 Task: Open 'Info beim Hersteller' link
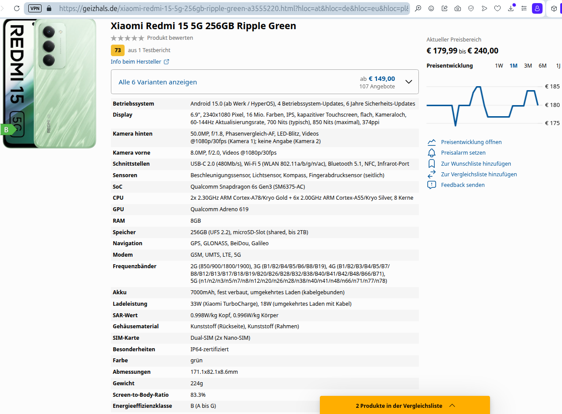[x=136, y=62]
